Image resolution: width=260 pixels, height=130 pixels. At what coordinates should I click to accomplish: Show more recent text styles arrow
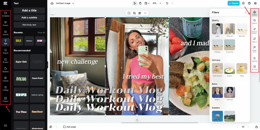(44, 41)
